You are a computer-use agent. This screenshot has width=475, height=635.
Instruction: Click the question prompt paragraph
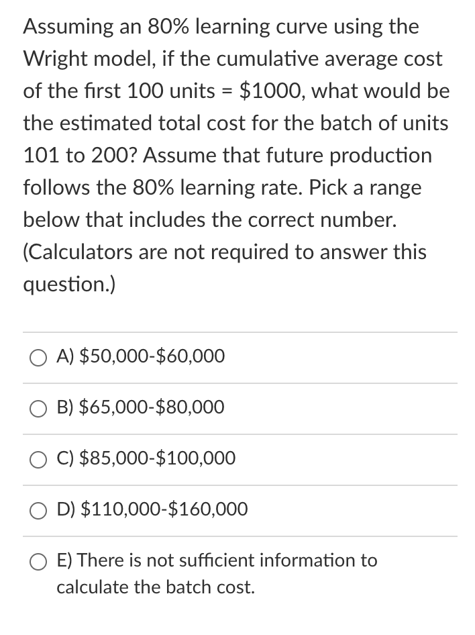click(236, 154)
